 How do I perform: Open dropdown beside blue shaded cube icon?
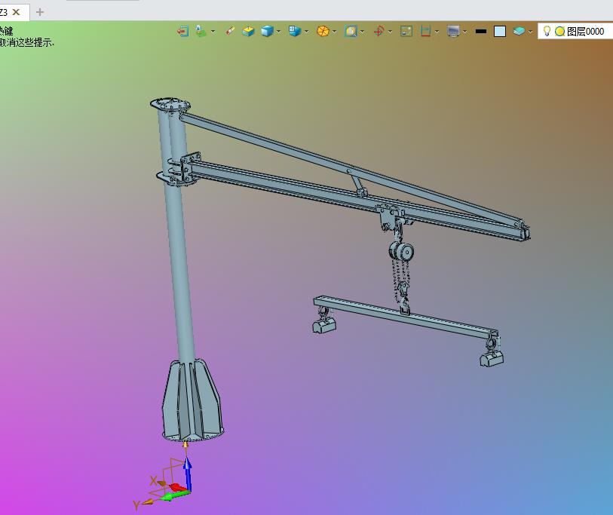[x=279, y=31]
